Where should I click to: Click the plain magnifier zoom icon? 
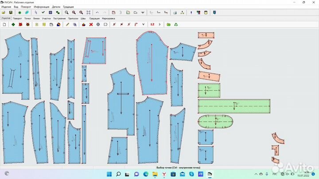[66, 12]
